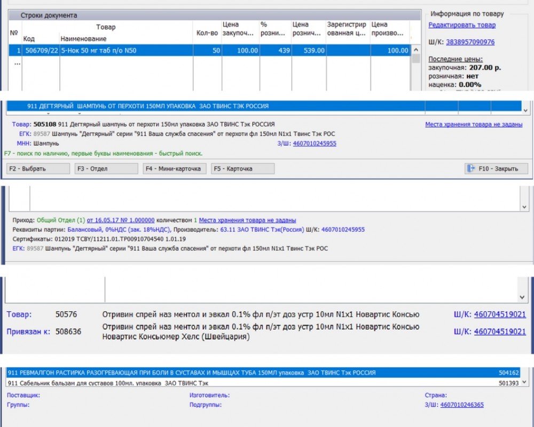Click markup percent cell 439
The image size is (534, 427).
pos(275,50)
